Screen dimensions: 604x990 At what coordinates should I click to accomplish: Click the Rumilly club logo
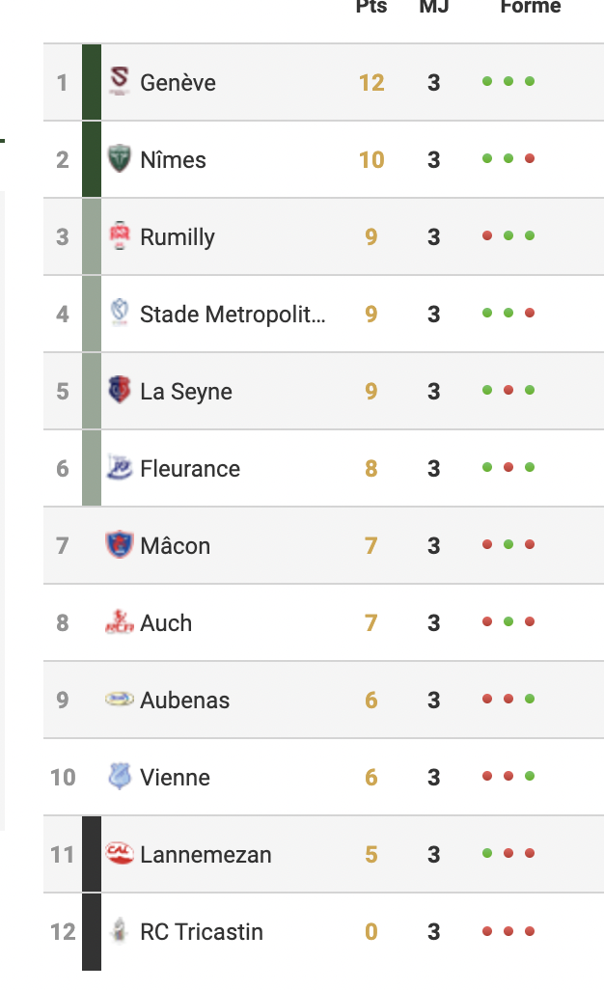(x=120, y=235)
